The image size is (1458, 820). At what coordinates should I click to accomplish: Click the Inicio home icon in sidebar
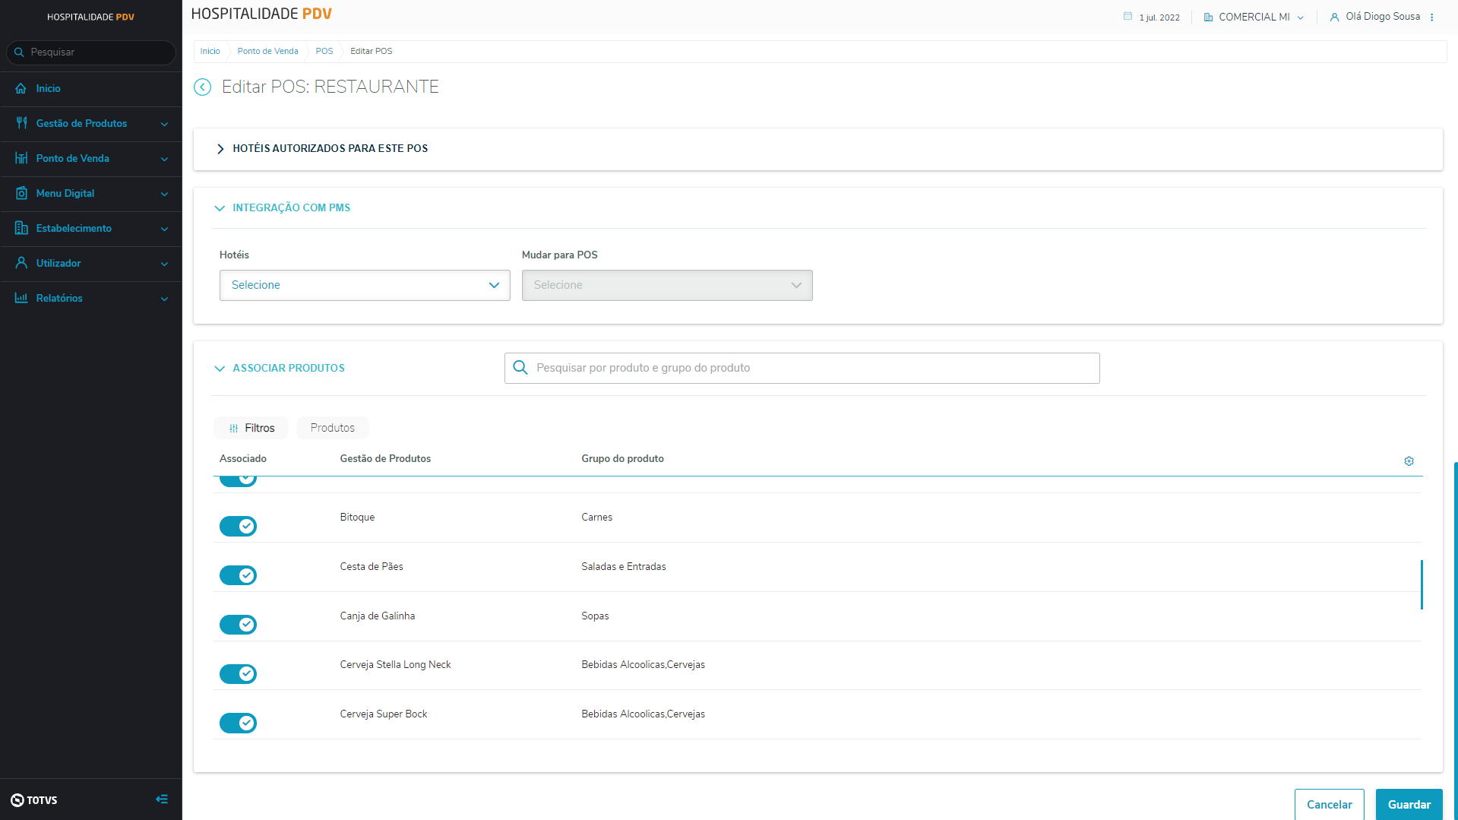pos(21,89)
